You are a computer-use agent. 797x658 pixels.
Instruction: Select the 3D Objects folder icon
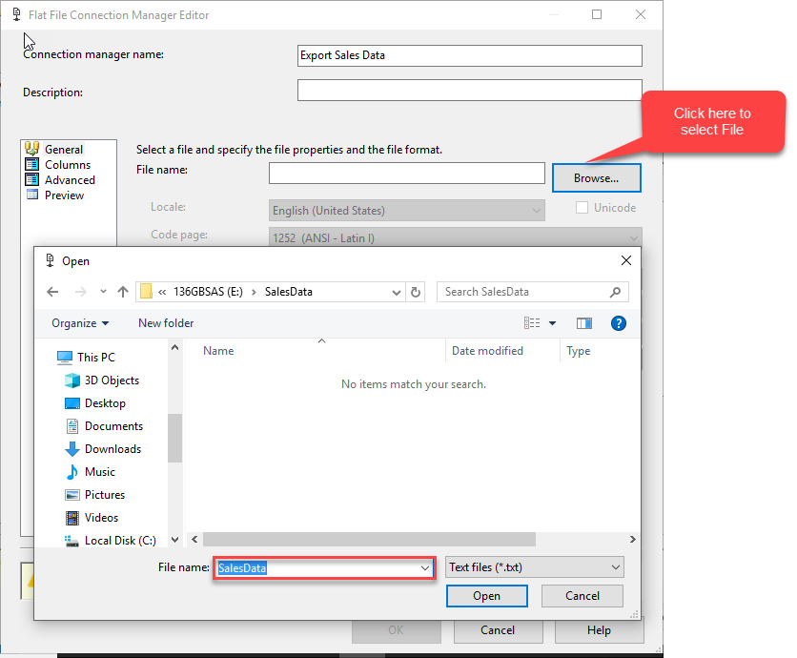72,380
